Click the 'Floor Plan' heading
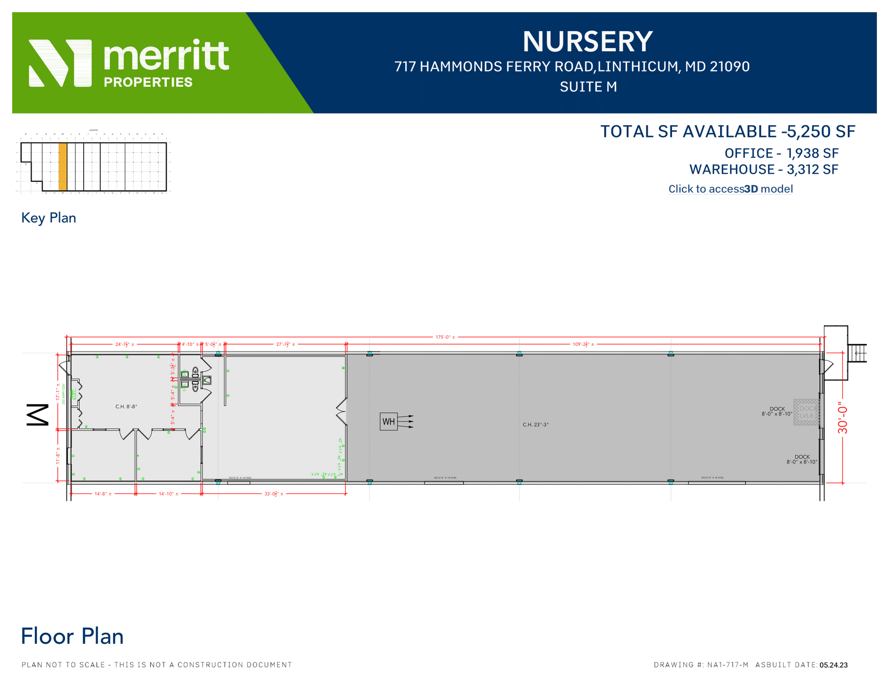This screenshot has height=687, width=889. pyautogui.click(x=72, y=636)
